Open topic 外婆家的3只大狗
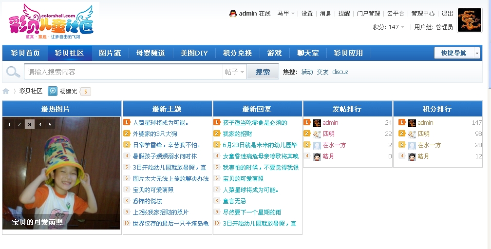The height and width of the screenshot is (249, 491). tap(155, 134)
